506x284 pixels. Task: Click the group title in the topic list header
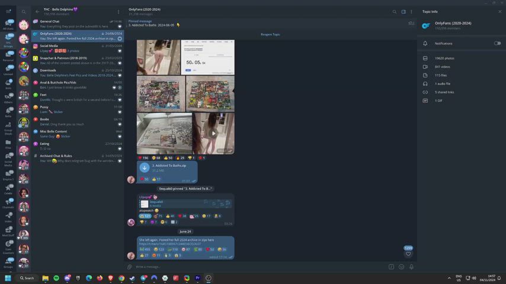click(x=60, y=9)
